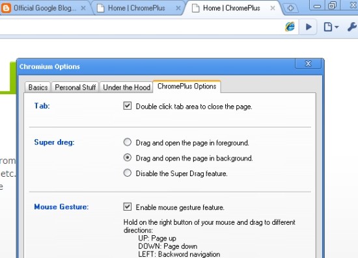Viewport: 358px width, 258px height.
Task: Close the active Home | ChromePlus tab
Action: point(272,8)
